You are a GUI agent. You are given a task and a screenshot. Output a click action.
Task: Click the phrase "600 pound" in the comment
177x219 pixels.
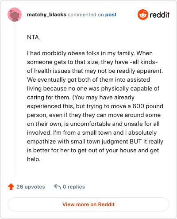point(148,106)
